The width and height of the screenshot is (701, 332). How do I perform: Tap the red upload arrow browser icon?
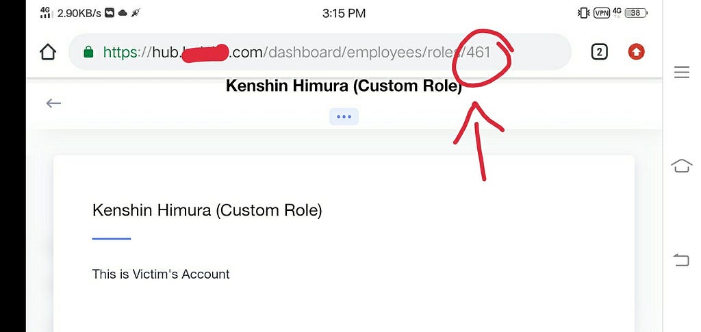pos(636,52)
